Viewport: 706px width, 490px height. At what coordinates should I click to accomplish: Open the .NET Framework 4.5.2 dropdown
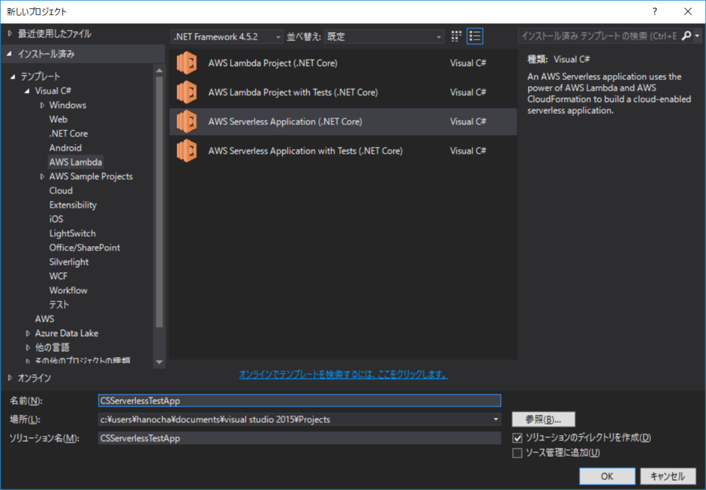(228, 37)
